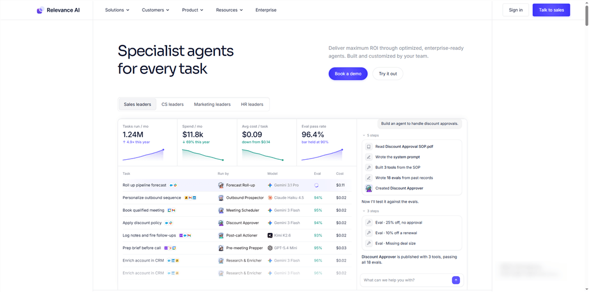
Task: Select the Sales leaders tab
Action: (137, 104)
